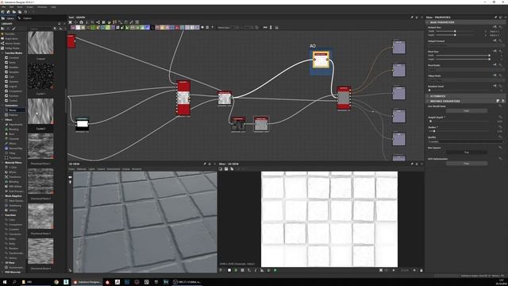508x286 pixels.
Task: Select Graph Items in the library tree
Action: click(11, 39)
